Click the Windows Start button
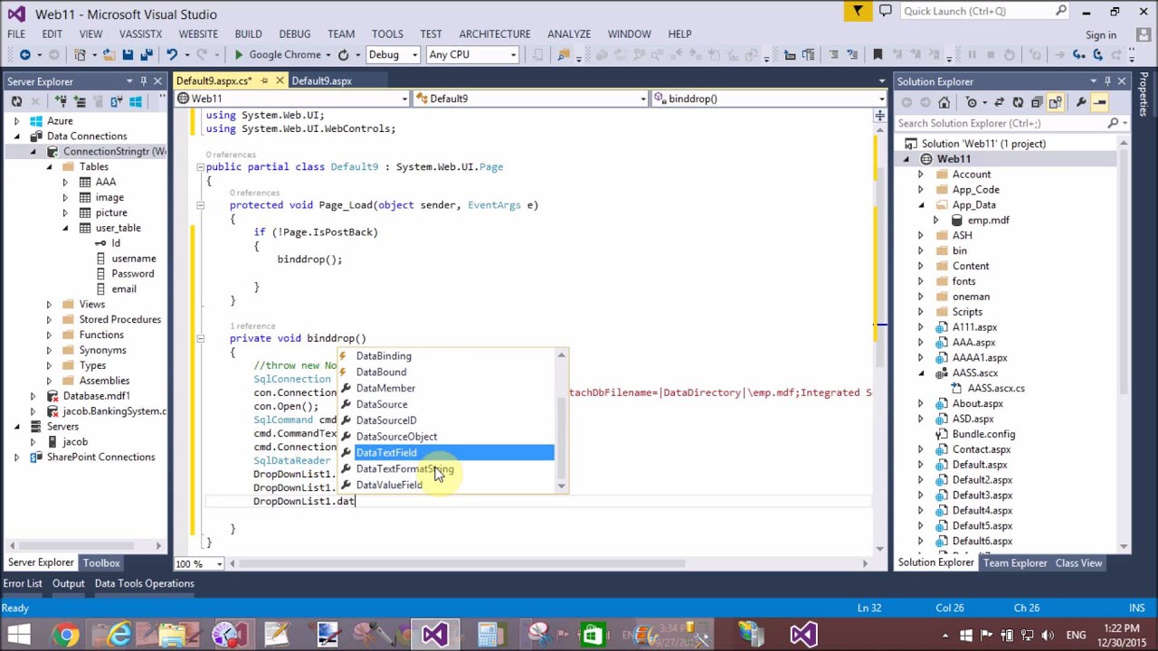 18,635
